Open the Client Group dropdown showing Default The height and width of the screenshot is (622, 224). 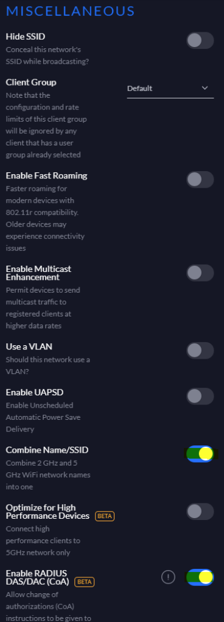pyautogui.click(x=170, y=89)
